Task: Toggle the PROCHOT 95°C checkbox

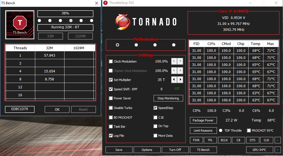Action: coord(249,131)
